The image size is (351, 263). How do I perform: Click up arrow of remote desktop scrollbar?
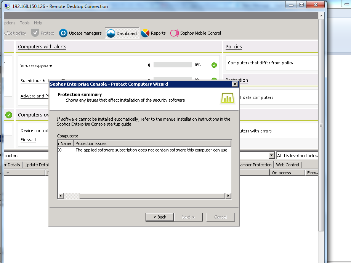click(x=321, y=16)
